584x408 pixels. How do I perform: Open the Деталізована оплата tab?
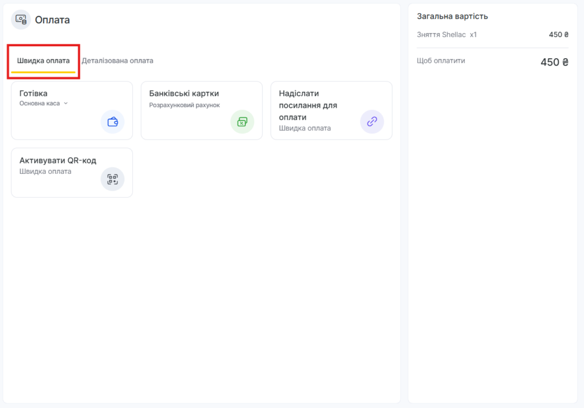(117, 60)
